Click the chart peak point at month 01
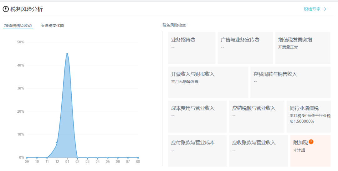 (x=67, y=54)
